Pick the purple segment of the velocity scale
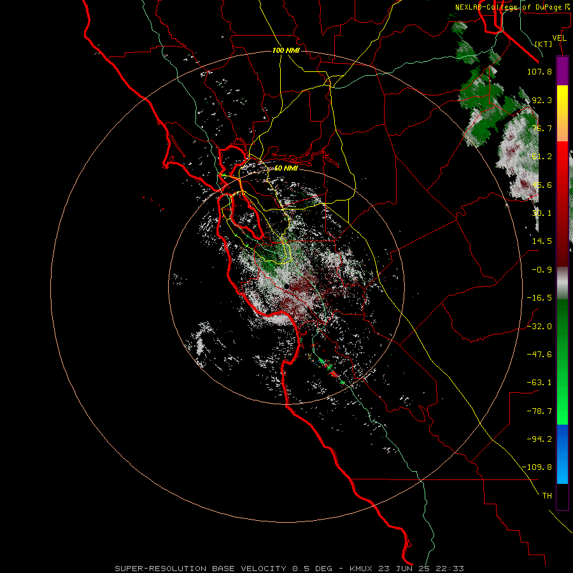The image size is (573, 573). click(x=562, y=71)
